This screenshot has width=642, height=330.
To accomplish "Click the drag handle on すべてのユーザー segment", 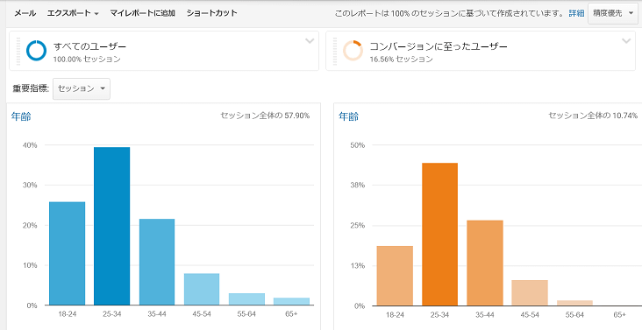I will click(x=18, y=51).
